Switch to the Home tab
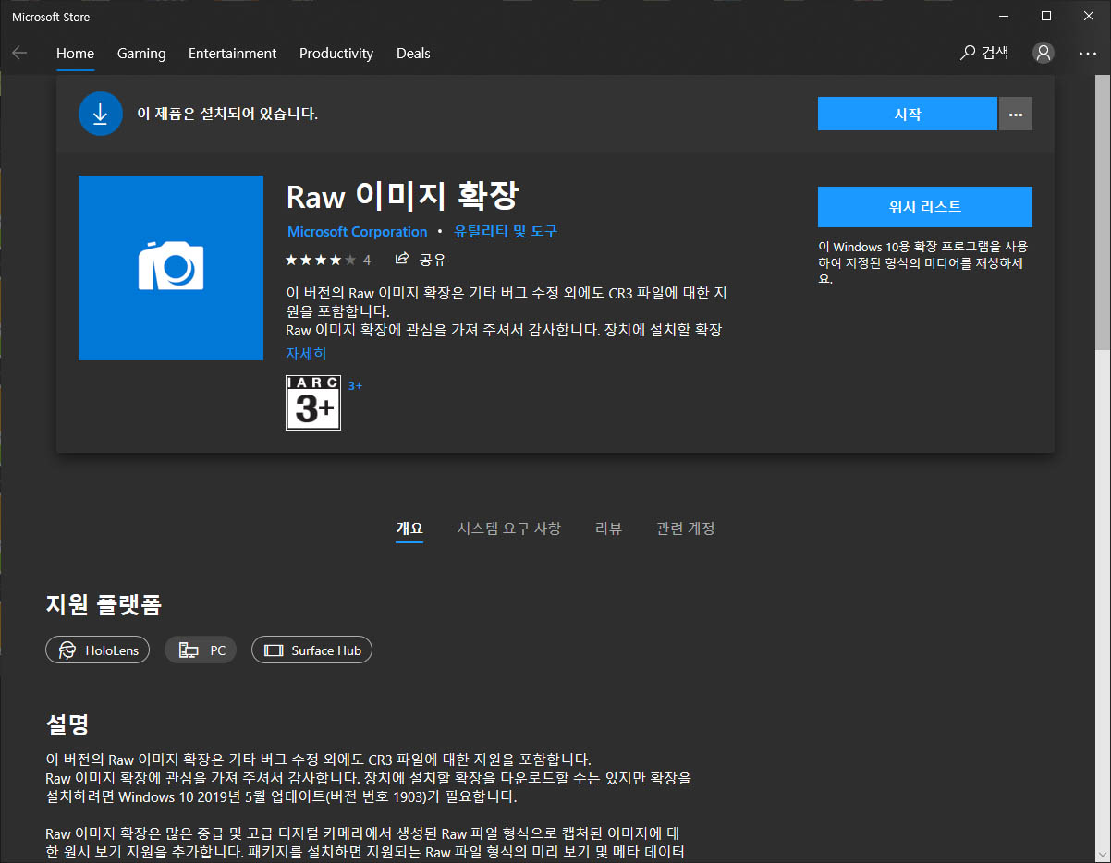 tap(75, 54)
